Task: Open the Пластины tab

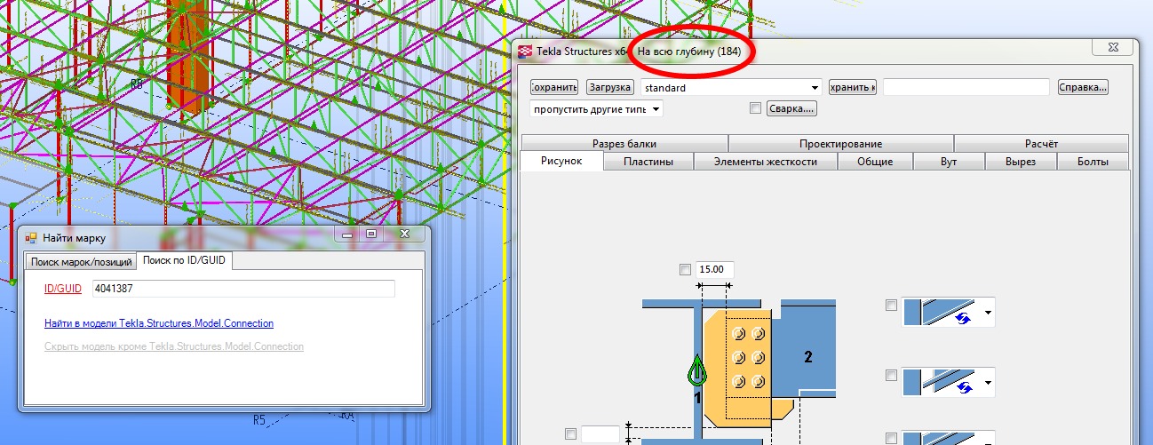Action: click(x=648, y=162)
